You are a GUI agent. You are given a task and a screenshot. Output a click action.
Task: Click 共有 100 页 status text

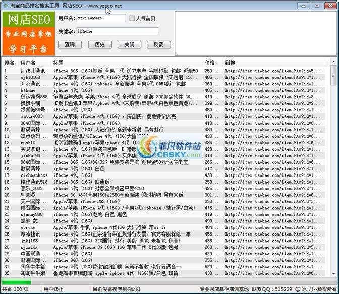(15, 289)
